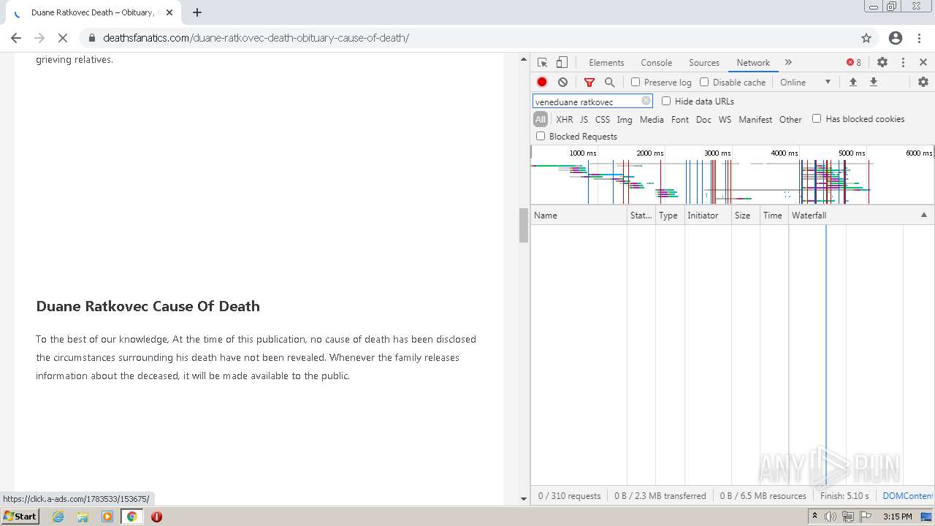The image size is (935, 526).
Task: Click the network overview timeline
Action: pos(732,175)
